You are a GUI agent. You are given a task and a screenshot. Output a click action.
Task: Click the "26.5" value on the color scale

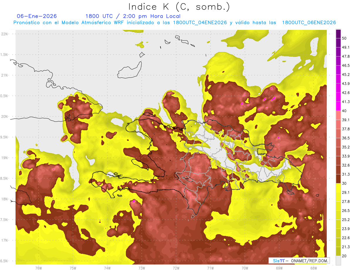click(346, 211)
